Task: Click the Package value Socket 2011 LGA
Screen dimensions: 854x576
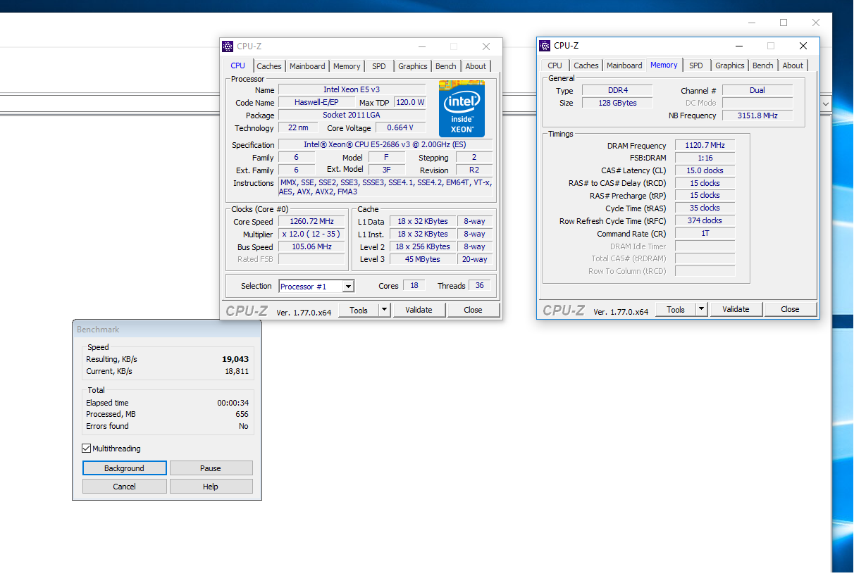Action: (x=352, y=115)
